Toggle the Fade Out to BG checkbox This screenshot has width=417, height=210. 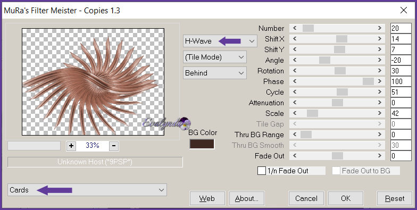coord(336,171)
